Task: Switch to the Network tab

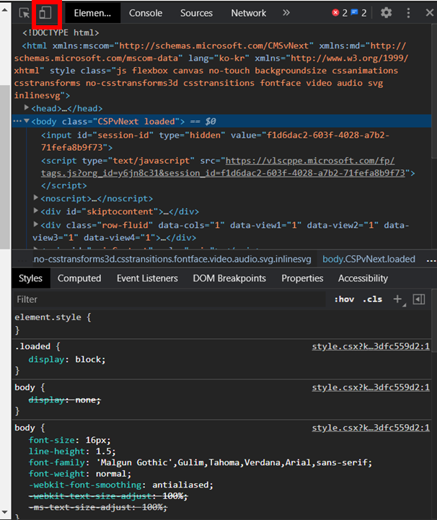Action: tap(248, 13)
